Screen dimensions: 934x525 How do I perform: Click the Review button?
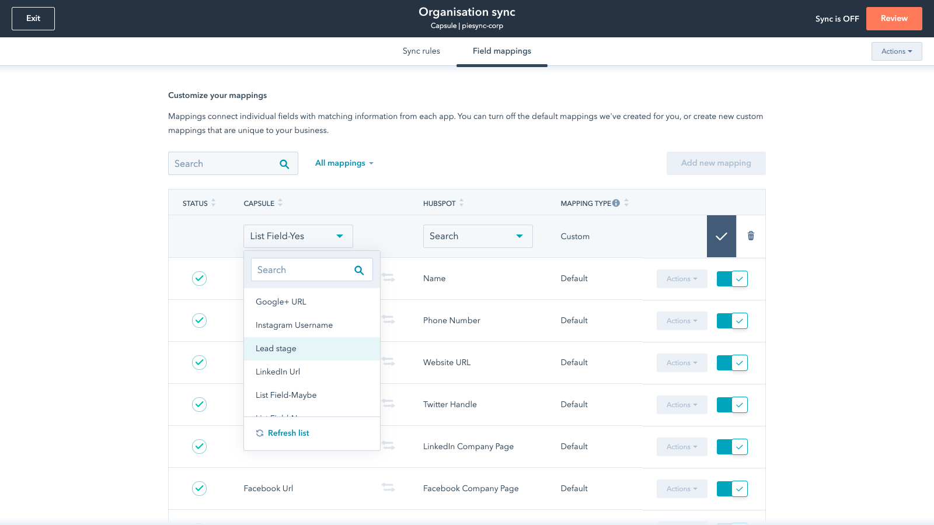(x=894, y=19)
